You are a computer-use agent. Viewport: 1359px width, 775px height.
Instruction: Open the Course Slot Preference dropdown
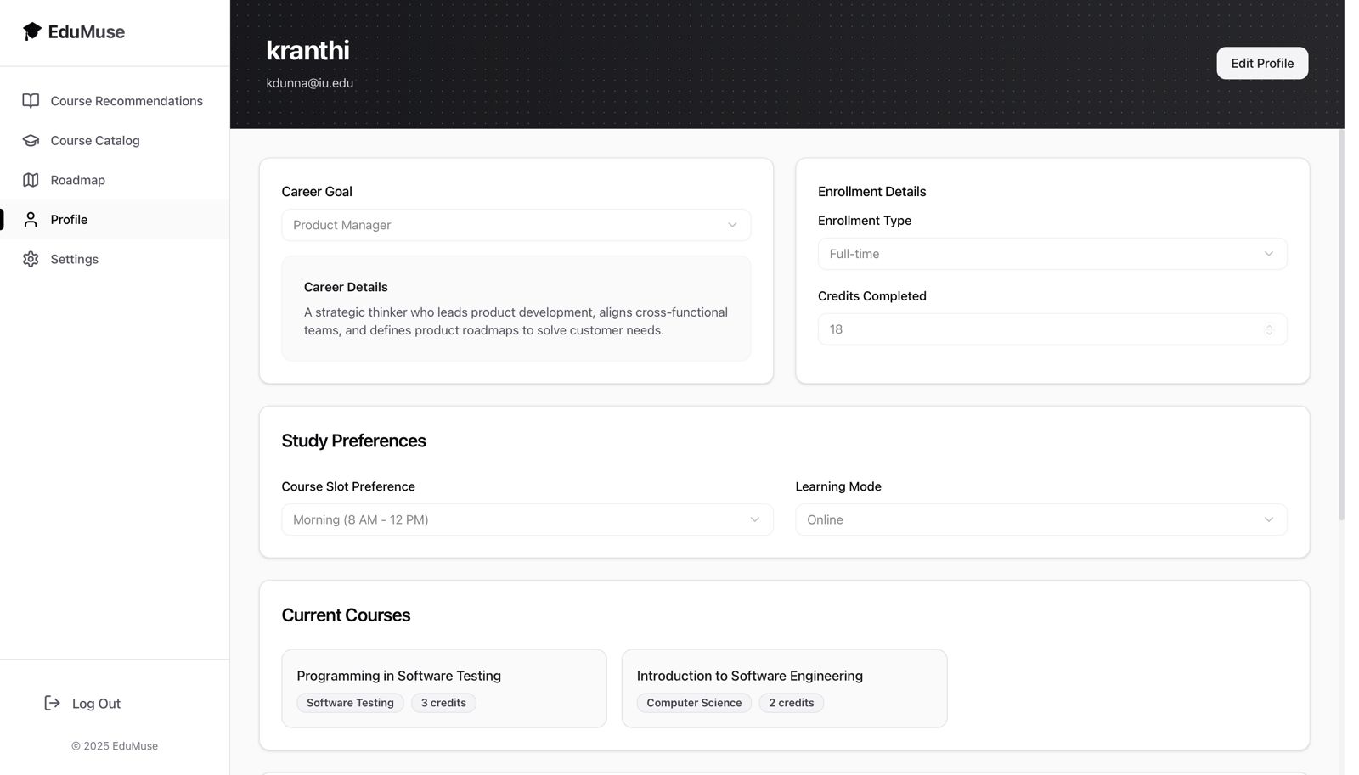(527, 519)
